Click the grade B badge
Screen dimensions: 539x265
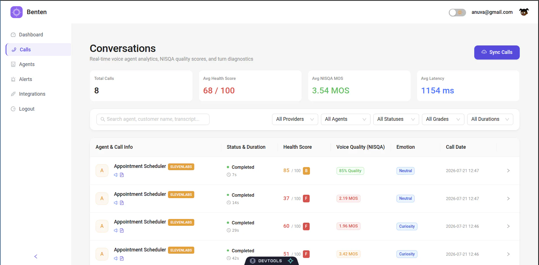(306, 171)
